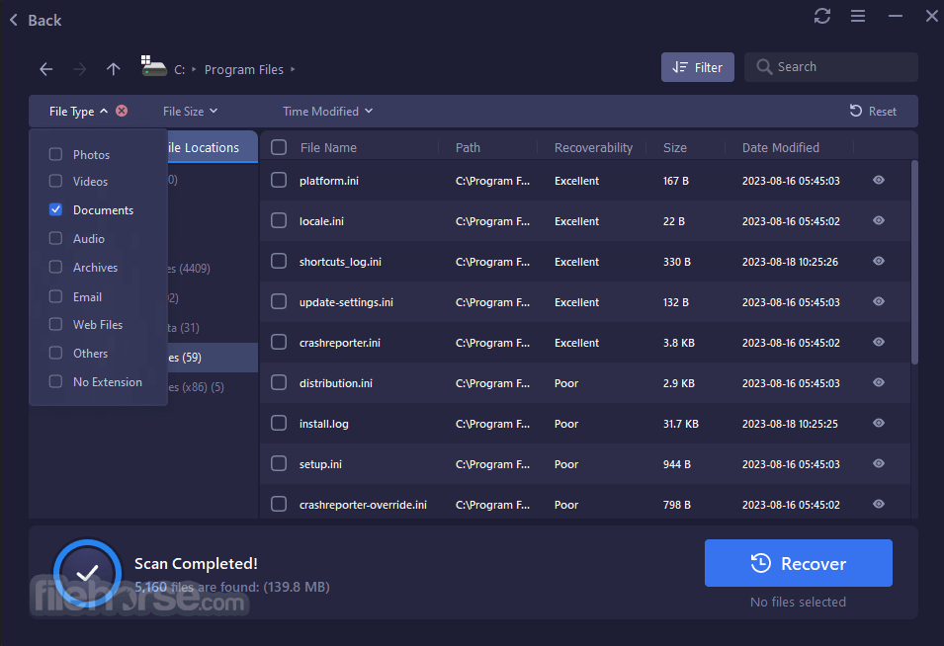Clear File Type filter red X
Image resolution: width=944 pixels, height=646 pixels.
pyautogui.click(x=122, y=111)
